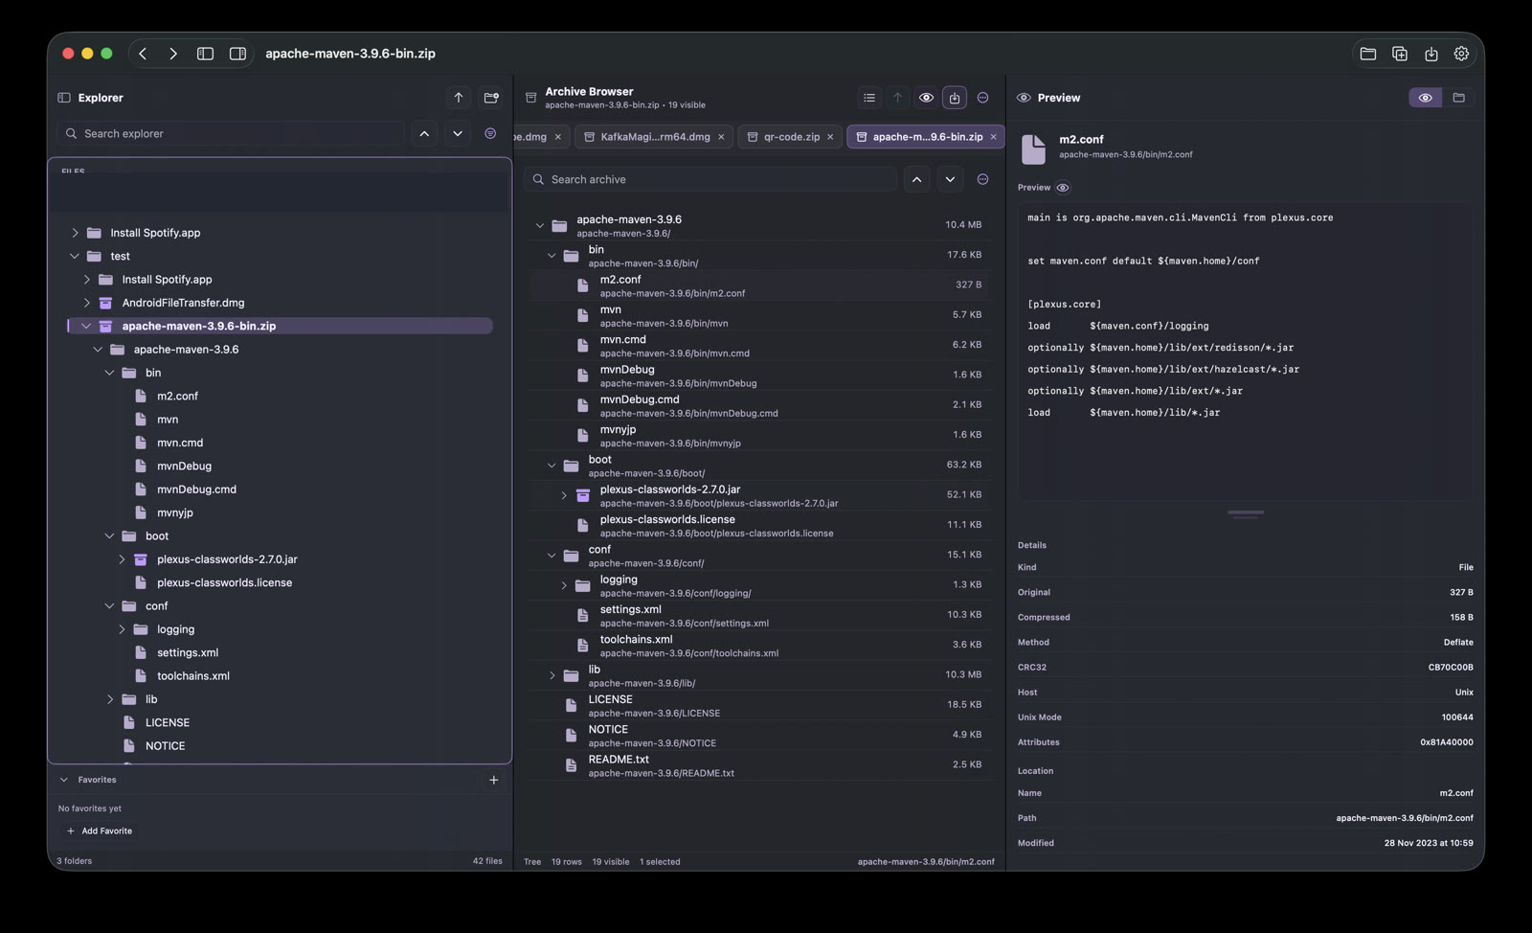
Task: Switch to the qr-code.zip tab
Action: [791, 137]
